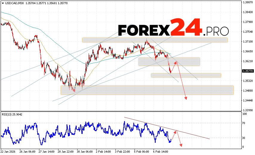The width and height of the screenshot is (255, 155).
Task: Select the 1.33990 price axis label
Action: [248, 110]
